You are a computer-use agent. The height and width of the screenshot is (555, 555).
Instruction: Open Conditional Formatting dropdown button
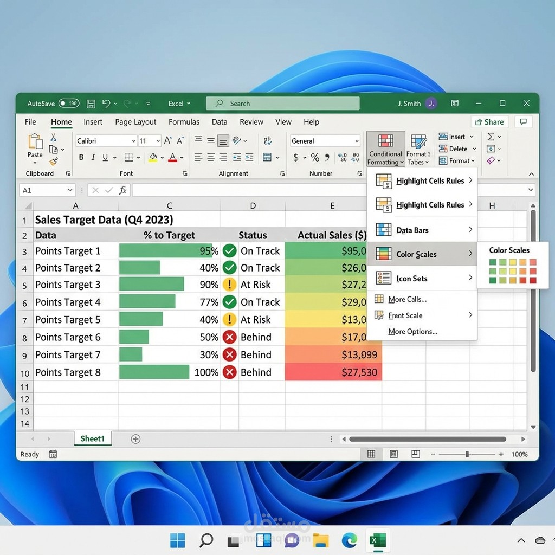click(385, 149)
